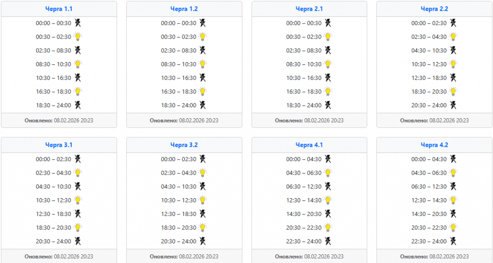This screenshot has width=493, height=263.
Task: Click power-off icon for 12:30–18:30 in Черга 3.2
Action: [203, 214]
